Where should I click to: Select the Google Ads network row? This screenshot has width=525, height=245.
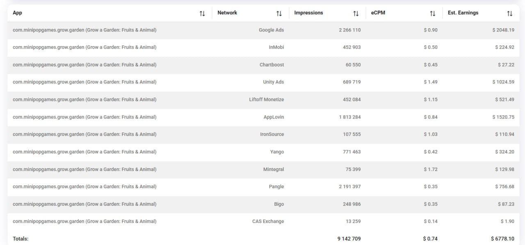[271, 30]
